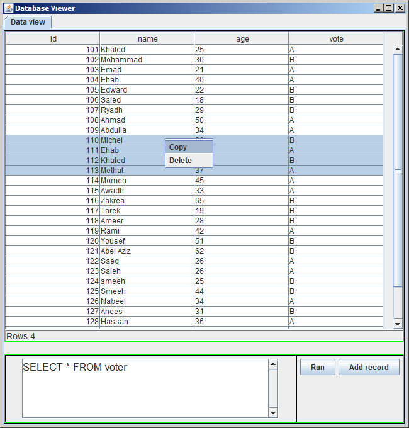
Task: Click the age cell 65
Action: (x=242, y=201)
